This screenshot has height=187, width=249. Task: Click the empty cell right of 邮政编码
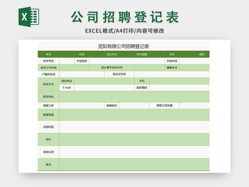click(179, 88)
